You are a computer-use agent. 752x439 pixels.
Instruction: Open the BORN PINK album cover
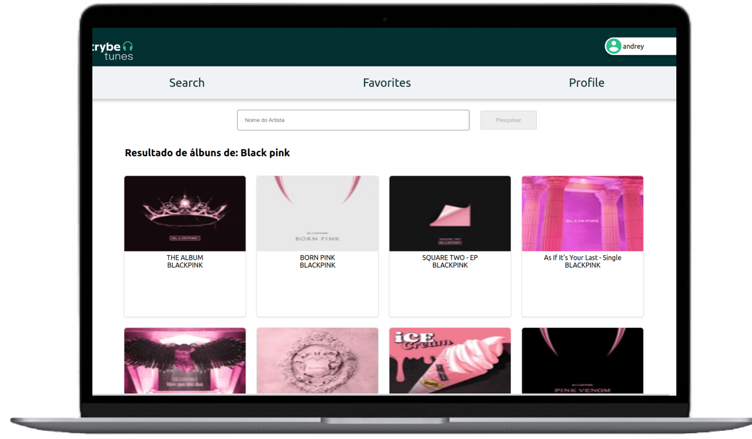(x=318, y=213)
